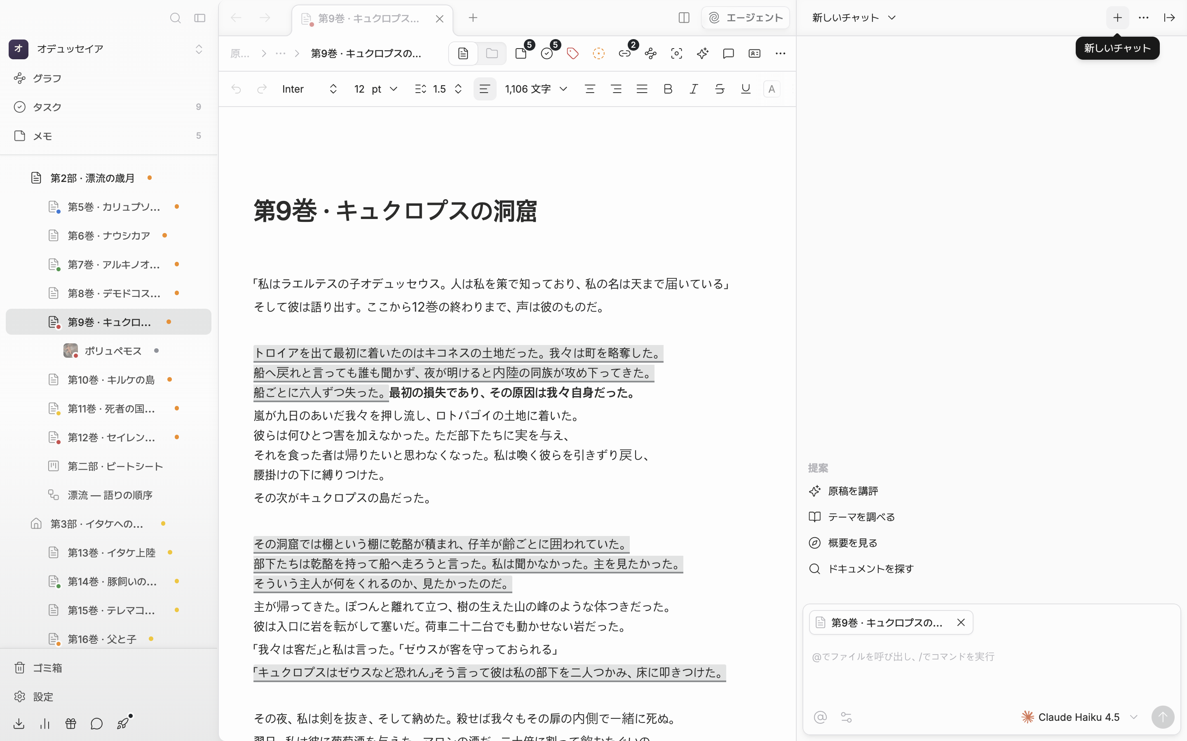The image size is (1187, 741).
Task: Toggle the left sidebar panel icon
Action: pos(199,18)
